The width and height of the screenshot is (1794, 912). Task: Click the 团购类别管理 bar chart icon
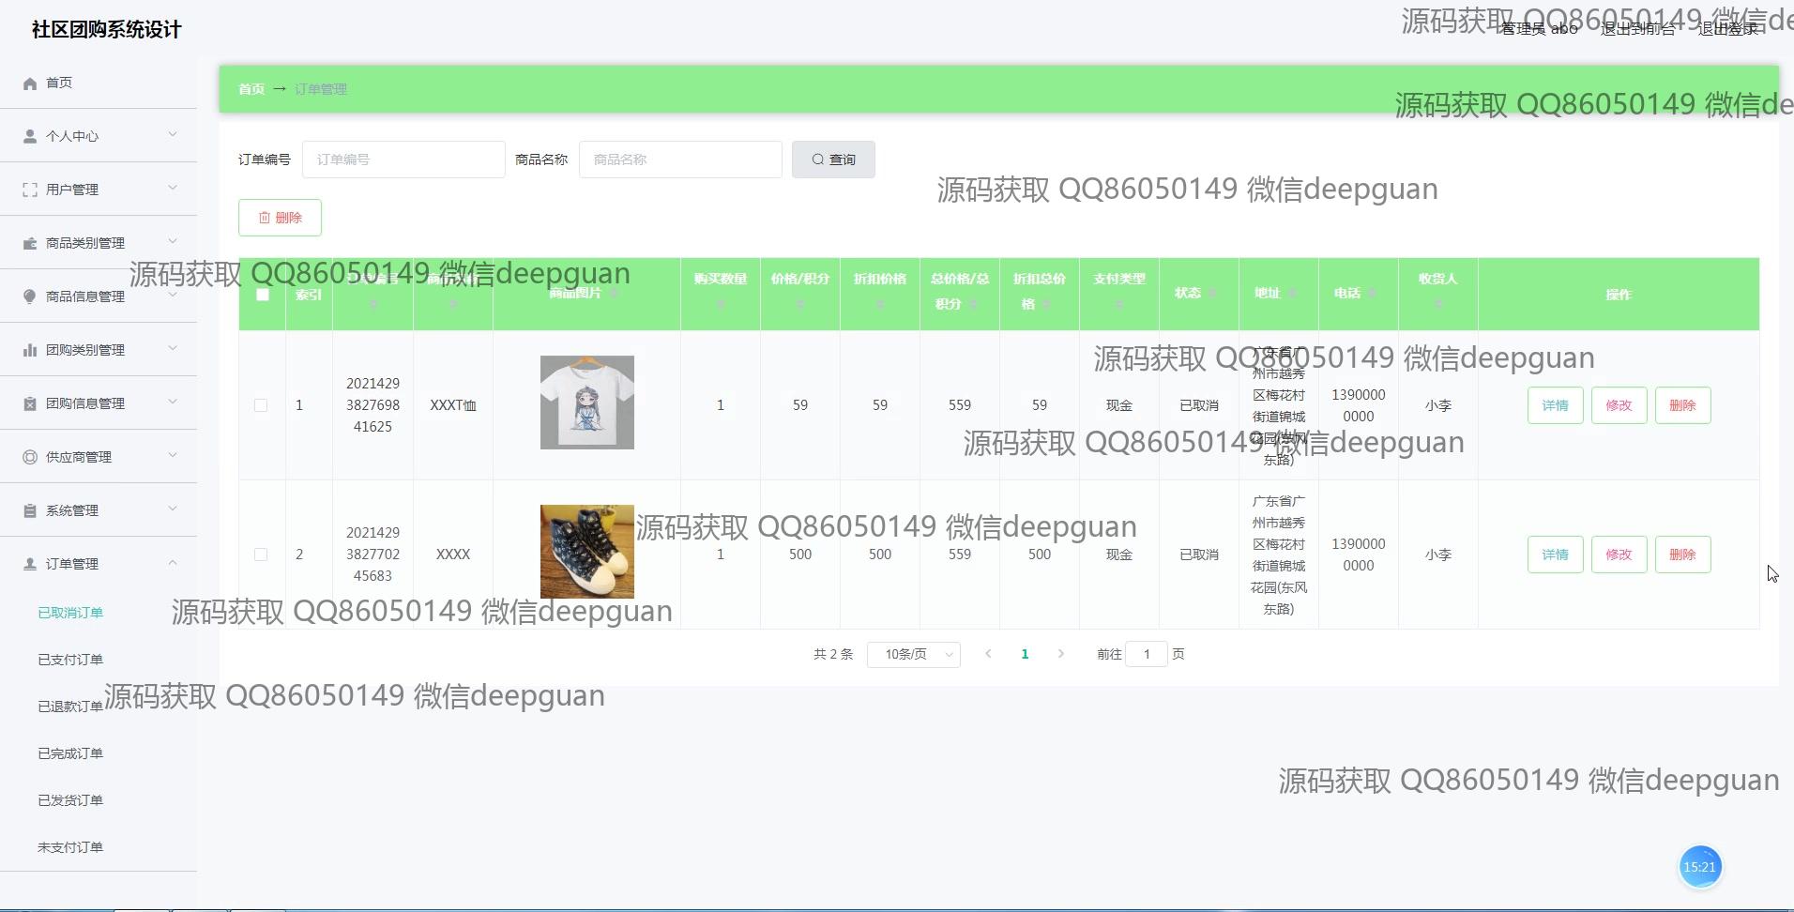(30, 350)
